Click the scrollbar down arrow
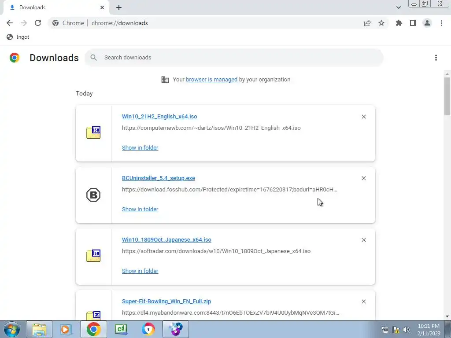Viewport: 451px width, 338px height. pos(447,316)
